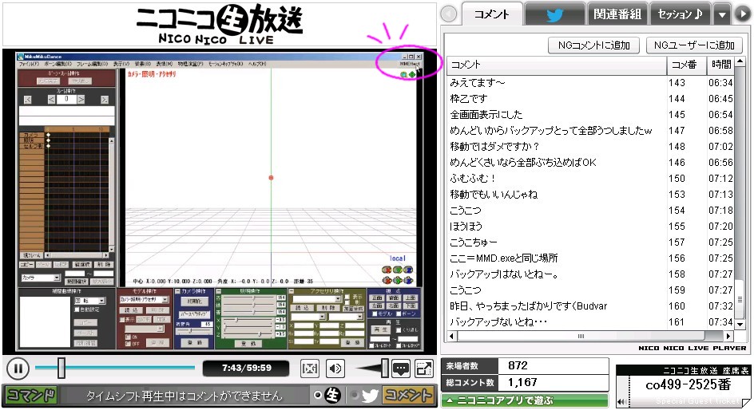Screen dimensions: 754x410
Task: Enable the くり返し repeat checkbox
Action: [x=398, y=330]
